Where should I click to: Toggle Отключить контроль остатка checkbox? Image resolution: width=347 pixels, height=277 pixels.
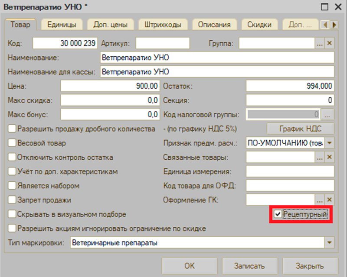[12, 157]
